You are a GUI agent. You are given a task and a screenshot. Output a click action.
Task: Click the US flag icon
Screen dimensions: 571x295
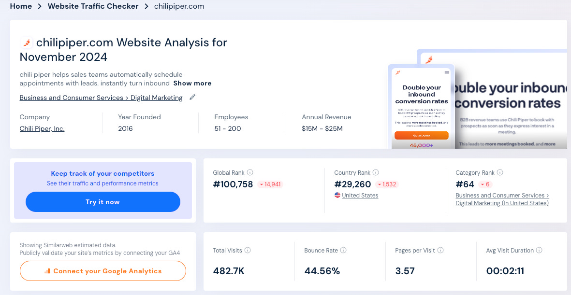337,196
